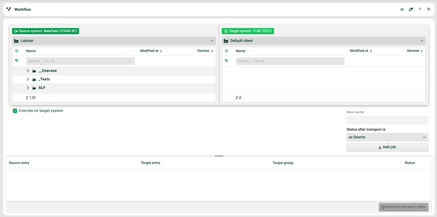
Task: Click the Workflow icon in the title bar
Action: tap(9, 9)
